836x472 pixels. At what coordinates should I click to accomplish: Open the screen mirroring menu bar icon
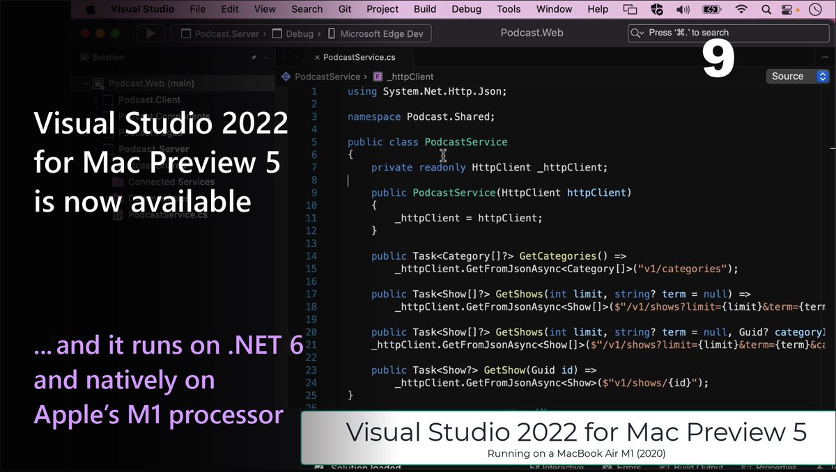click(x=630, y=9)
